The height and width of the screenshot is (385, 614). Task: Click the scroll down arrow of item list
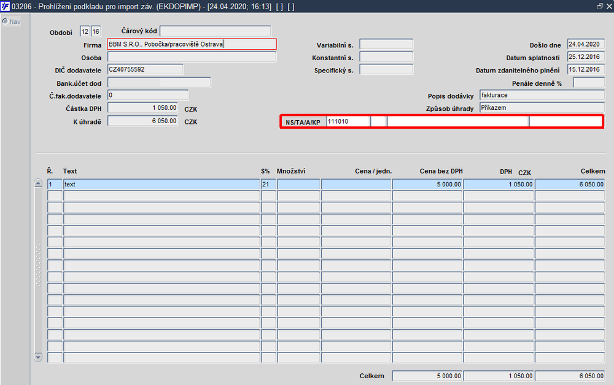pyautogui.click(x=38, y=357)
